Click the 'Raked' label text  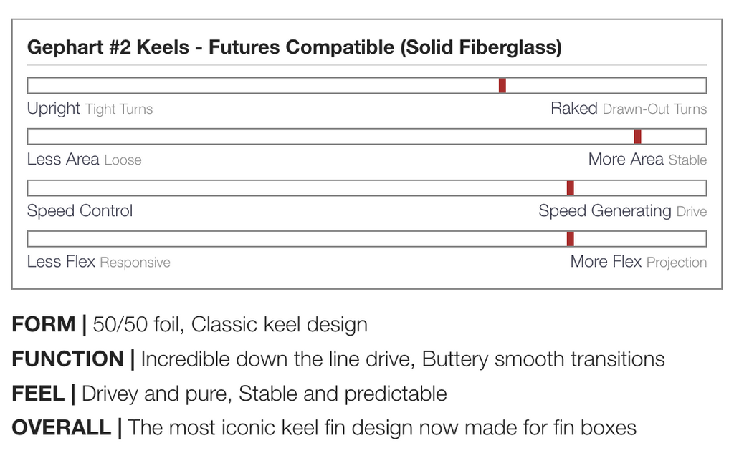coord(573,109)
